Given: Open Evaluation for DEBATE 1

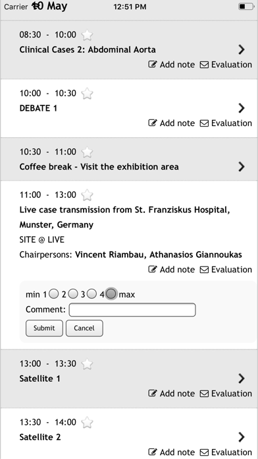Looking at the screenshot, I should (226, 123).
